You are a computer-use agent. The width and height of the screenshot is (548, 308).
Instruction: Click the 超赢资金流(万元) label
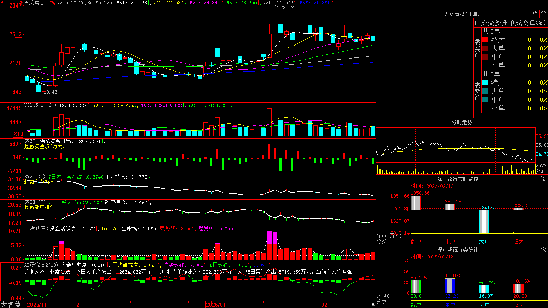point(44,146)
